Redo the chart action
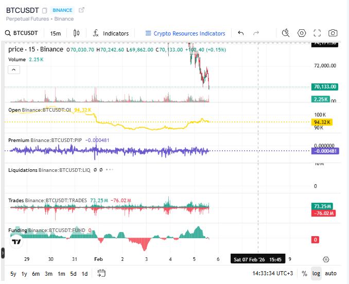The width and height of the screenshot is (349, 284). [x=256, y=33]
